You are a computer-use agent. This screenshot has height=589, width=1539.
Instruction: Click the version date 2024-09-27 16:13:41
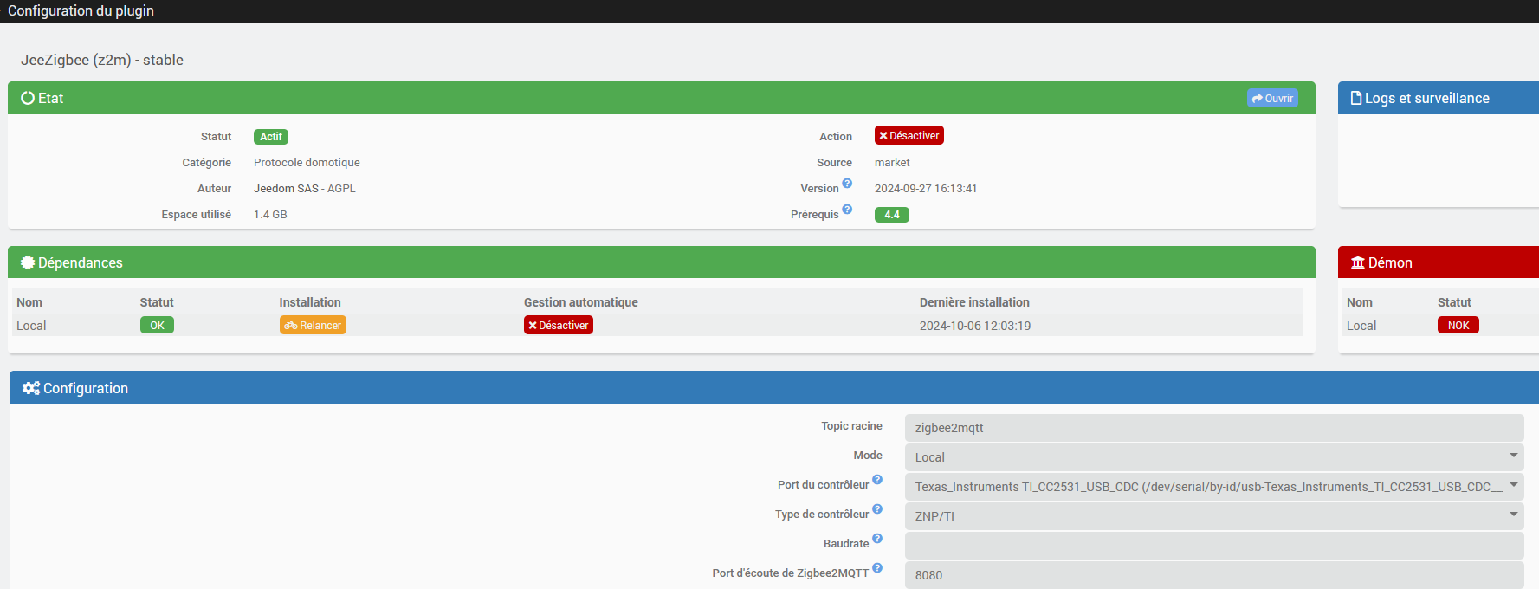point(926,189)
